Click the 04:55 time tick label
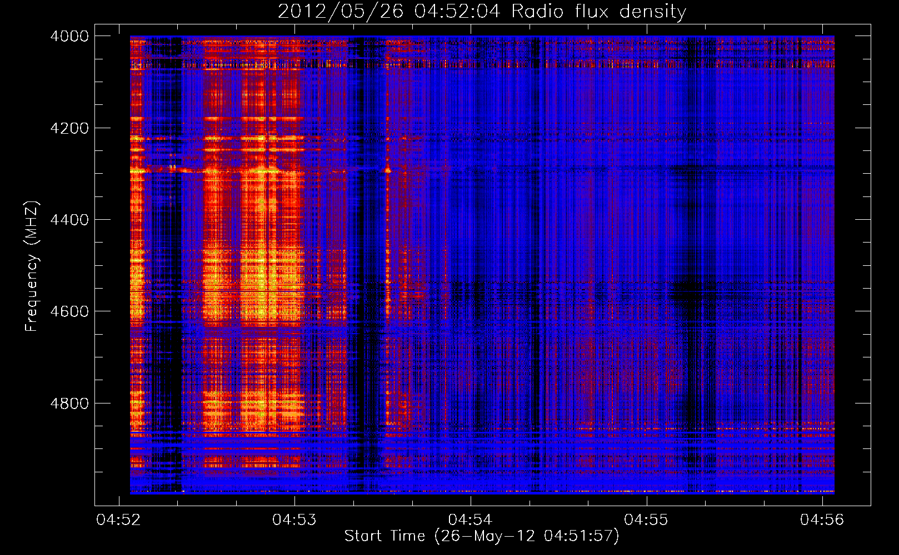This screenshot has height=555, width=899. coord(646,520)
